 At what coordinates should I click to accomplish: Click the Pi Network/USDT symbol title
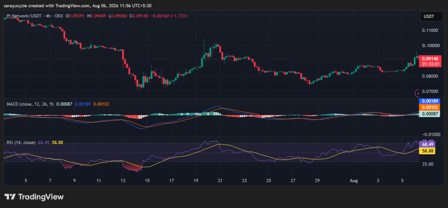click(24, 16)
